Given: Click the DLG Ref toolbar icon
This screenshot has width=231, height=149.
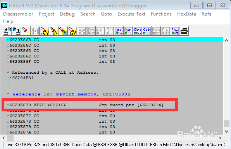Looking at the screenshot, I should pyautogui.click(x=165, y=31).
